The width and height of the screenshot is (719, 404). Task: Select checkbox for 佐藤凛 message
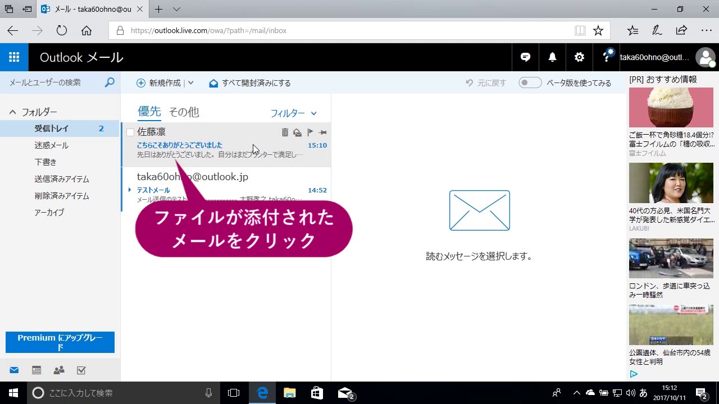(130, 132)
